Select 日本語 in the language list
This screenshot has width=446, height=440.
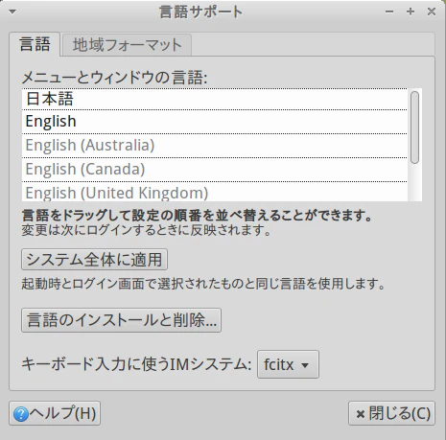[215, 99]
